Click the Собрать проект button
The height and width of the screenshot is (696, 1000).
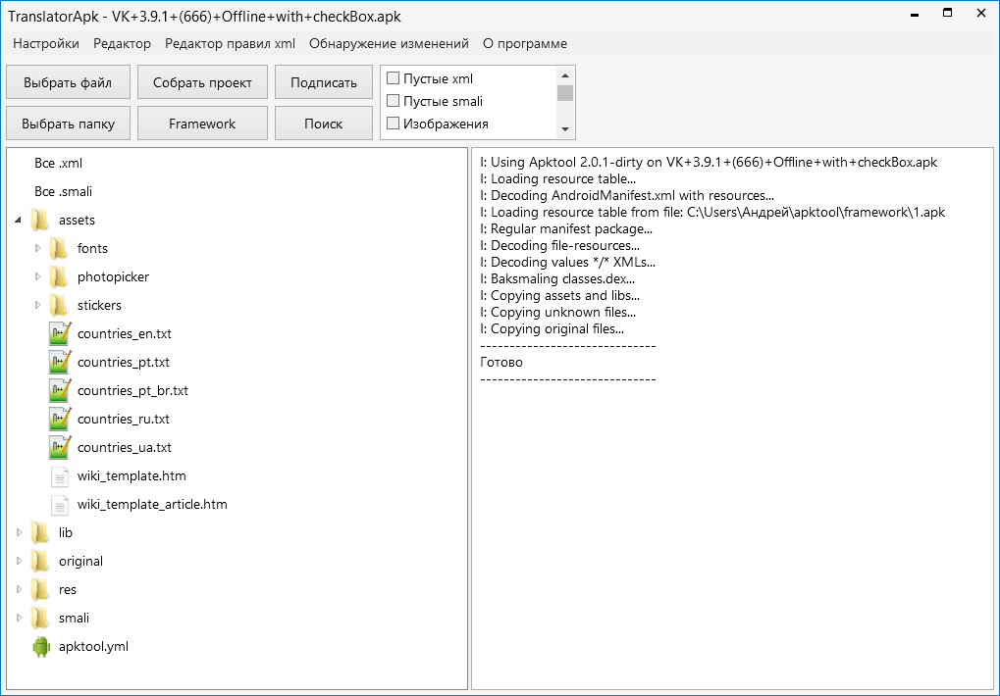202,82
